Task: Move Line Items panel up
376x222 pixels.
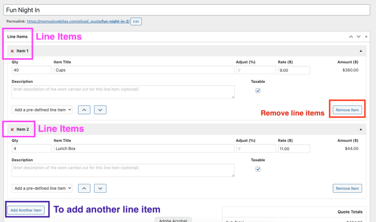Action: click(x=351, y=37)
